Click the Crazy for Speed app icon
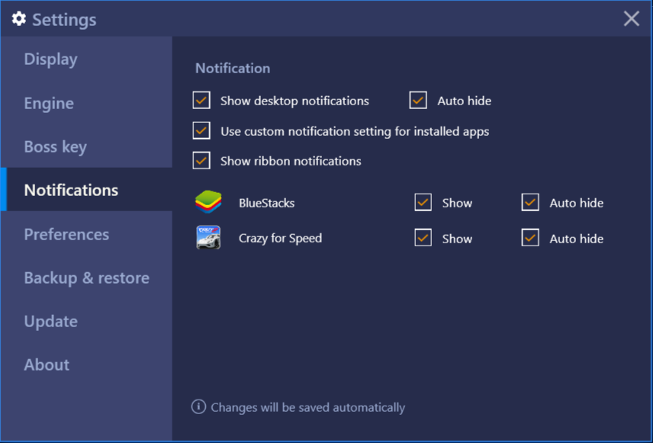This screenshot has height=443, width=653. point(208,238)
